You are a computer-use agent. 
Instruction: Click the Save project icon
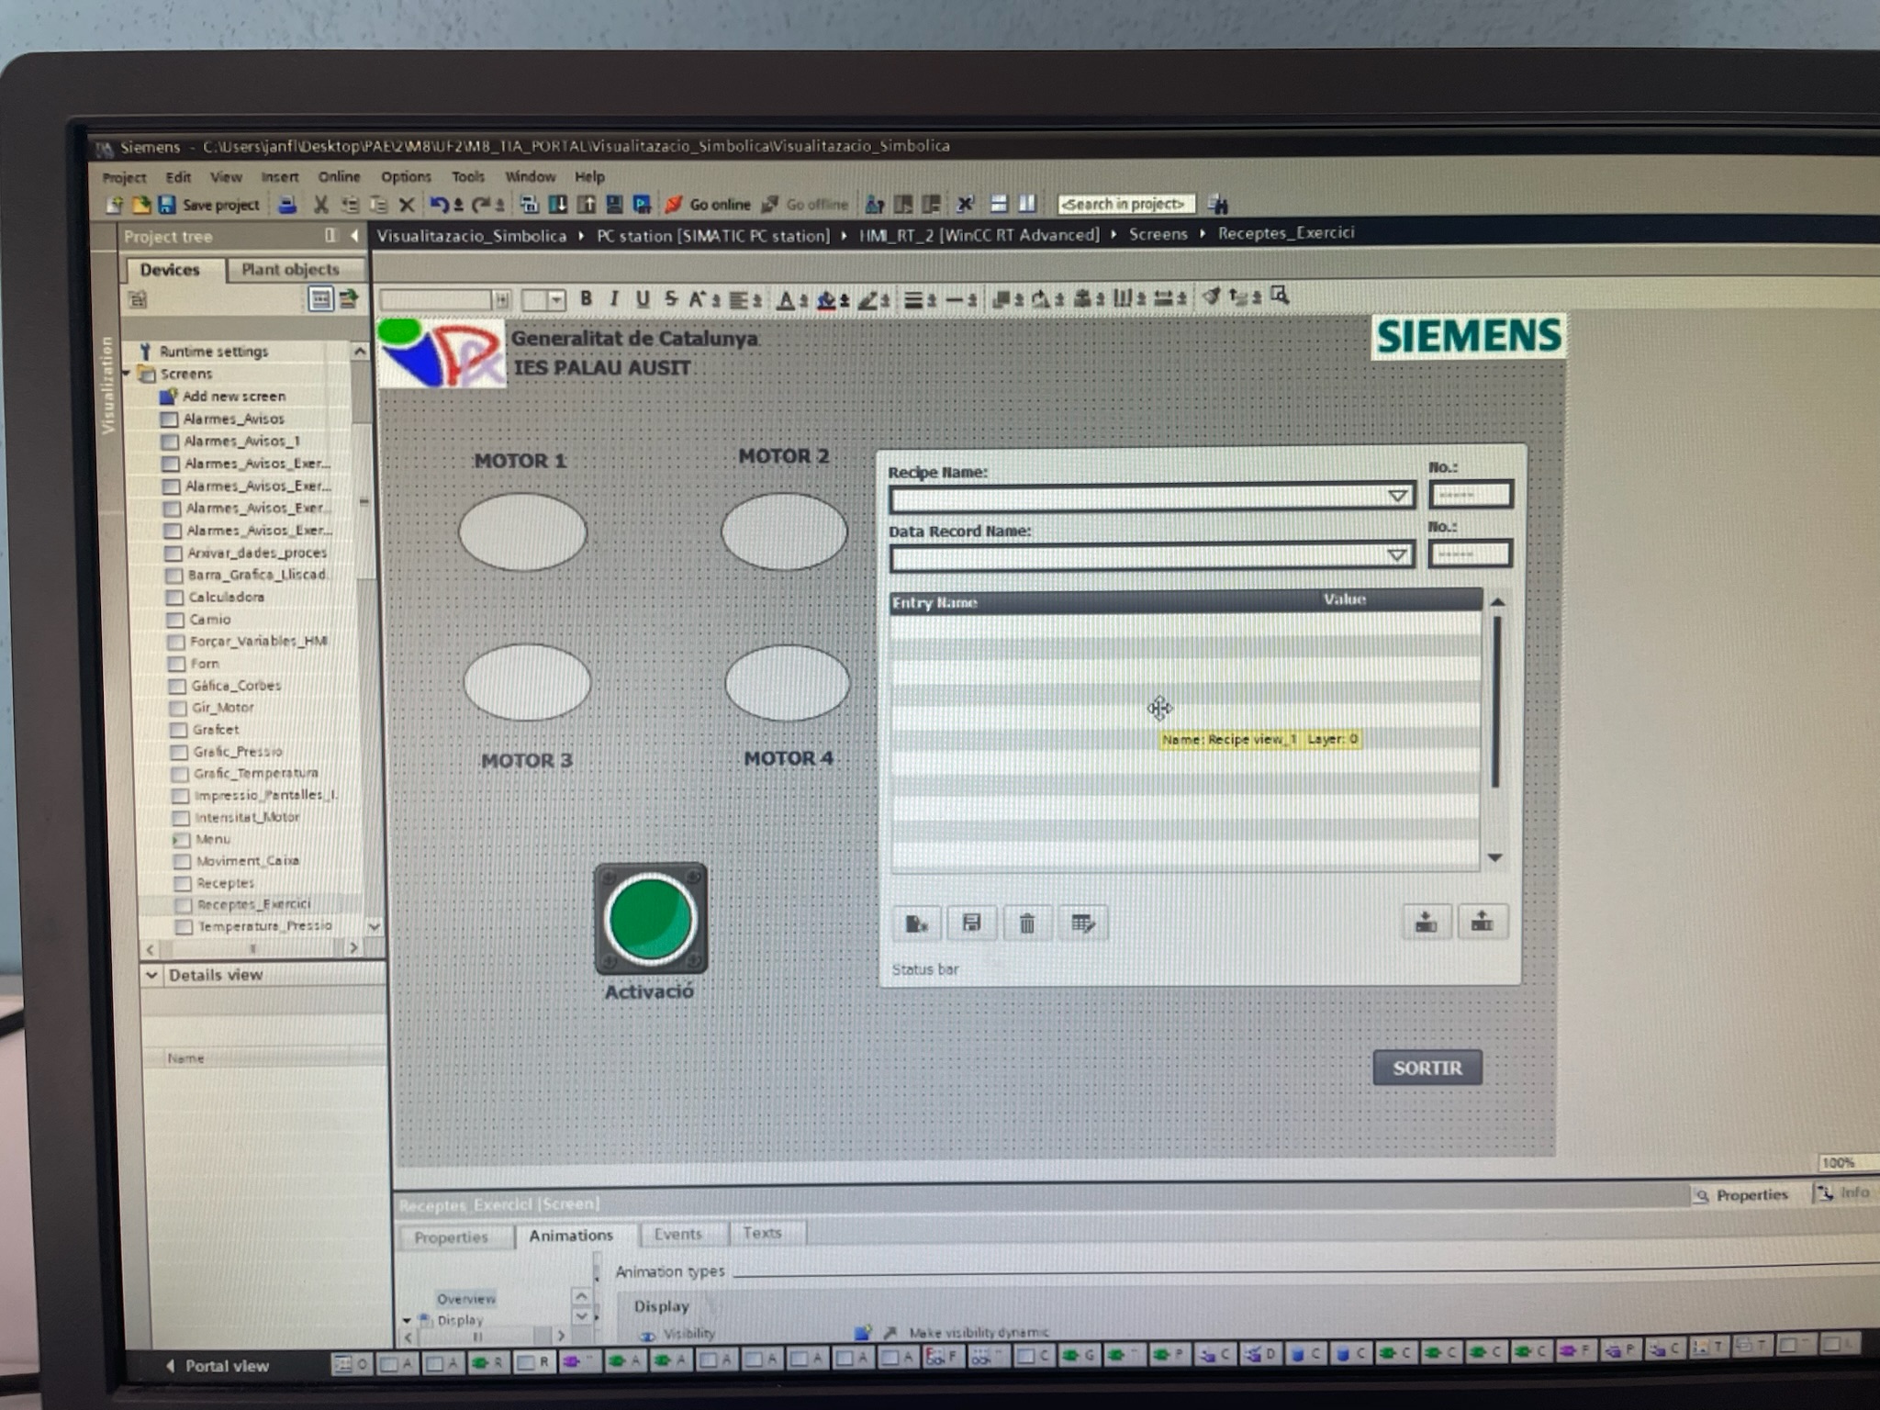click(x=167, y=205)
